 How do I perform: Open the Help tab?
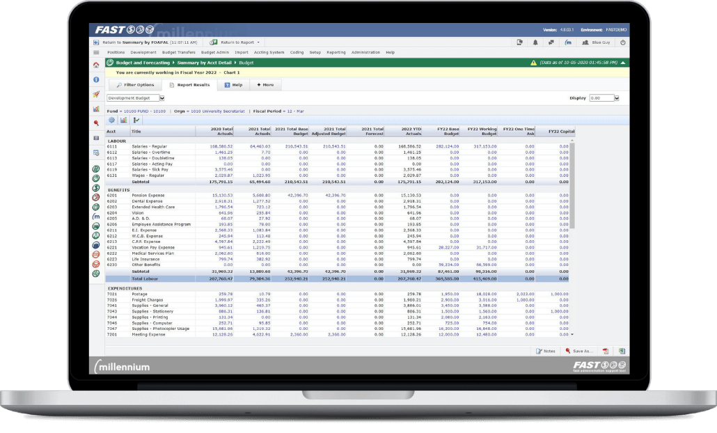(233, 85)
